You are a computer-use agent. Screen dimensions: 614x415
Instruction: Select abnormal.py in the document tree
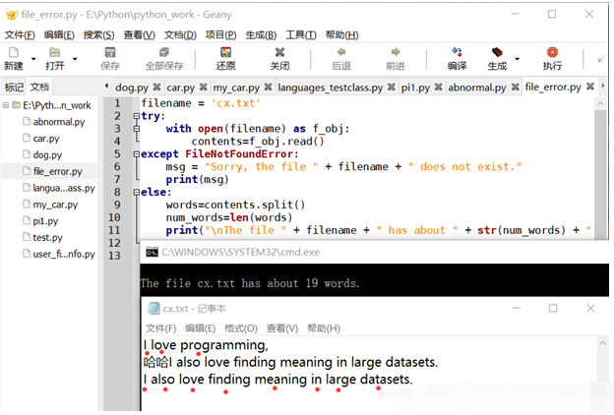tap(59, 122)
